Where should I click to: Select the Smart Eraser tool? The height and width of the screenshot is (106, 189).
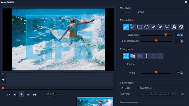click(x=160, y=27)
